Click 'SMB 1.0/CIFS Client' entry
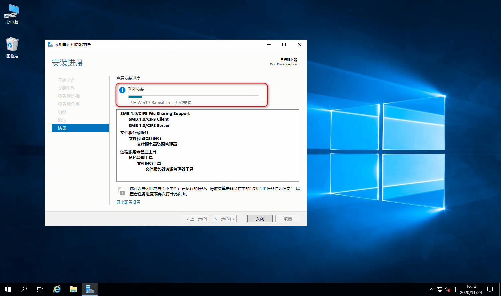The height and width of the screenshot is (296, 501). coord(149,119)
